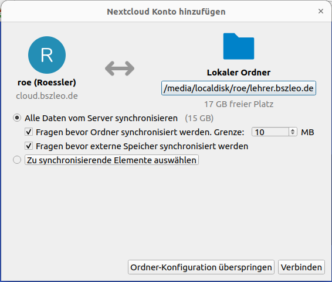332x282 pixels.
Task: Click the Verbinden button
Action: click(x=301, y=267)
